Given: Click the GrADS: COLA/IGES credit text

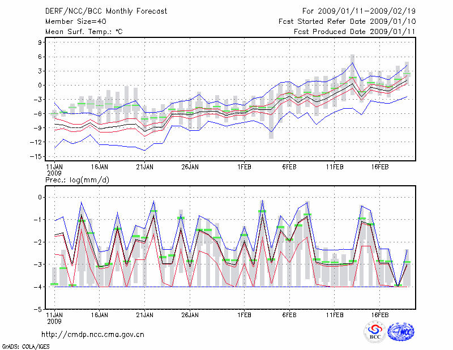Looking at the screenshot, I should coord(25,345).
